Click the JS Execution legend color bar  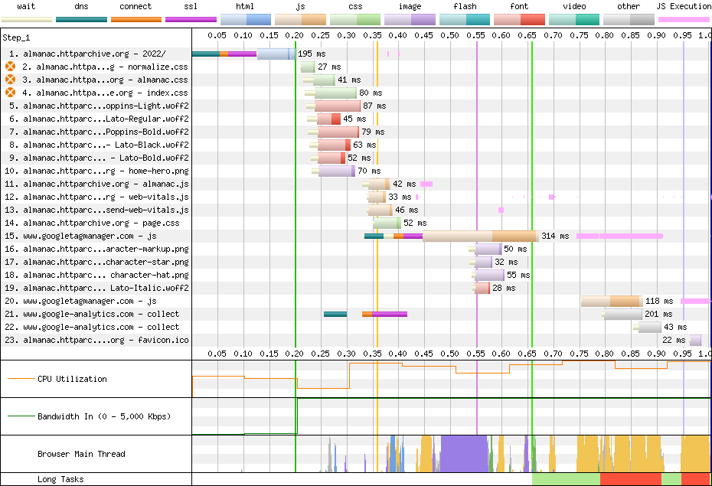coord(684,19)
